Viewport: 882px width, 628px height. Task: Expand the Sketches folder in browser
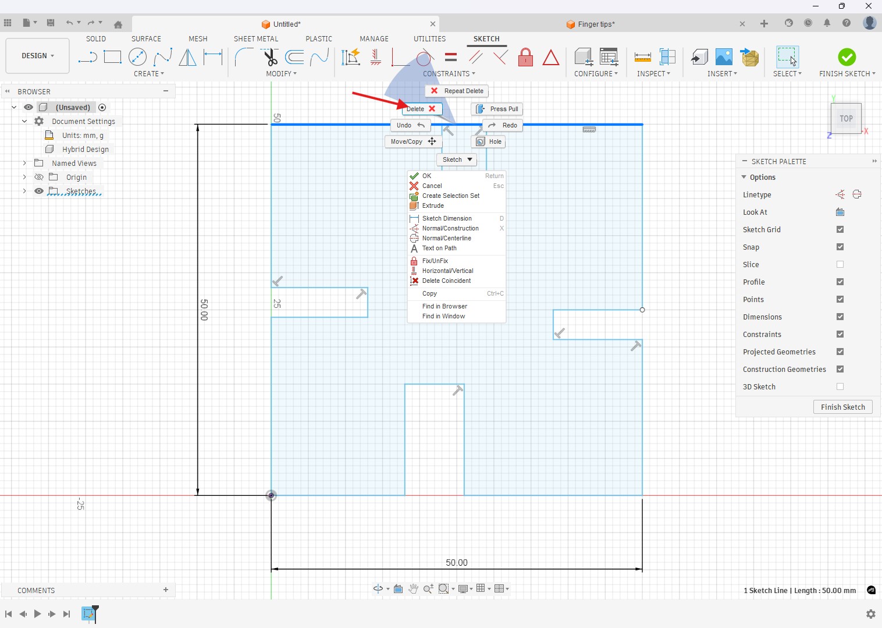point(24,191)
